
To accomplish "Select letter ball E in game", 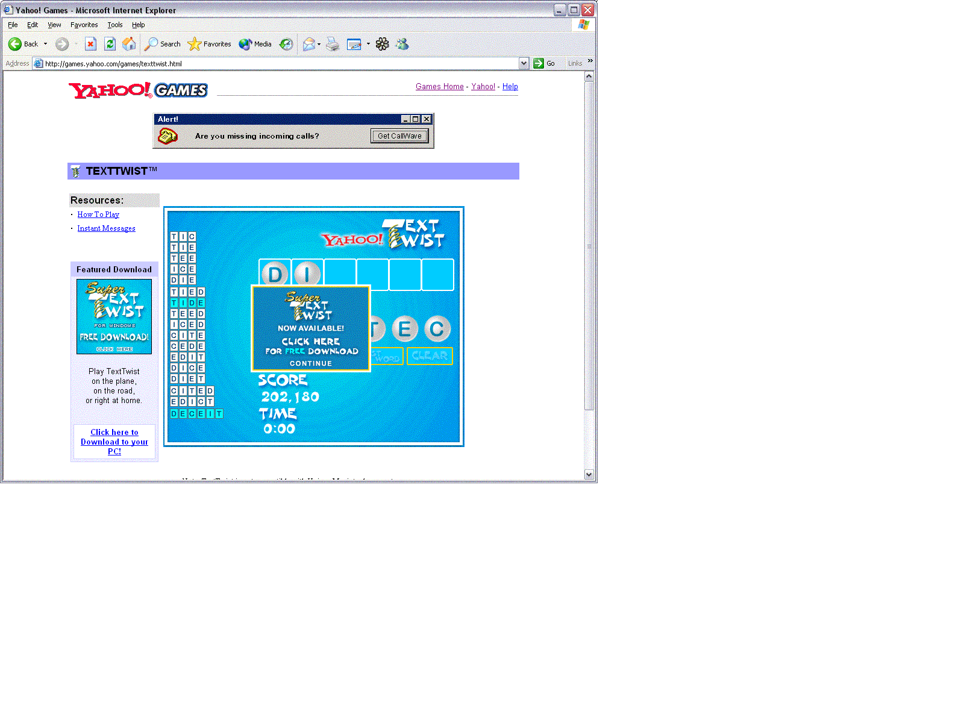I will (x=405, y=329).
